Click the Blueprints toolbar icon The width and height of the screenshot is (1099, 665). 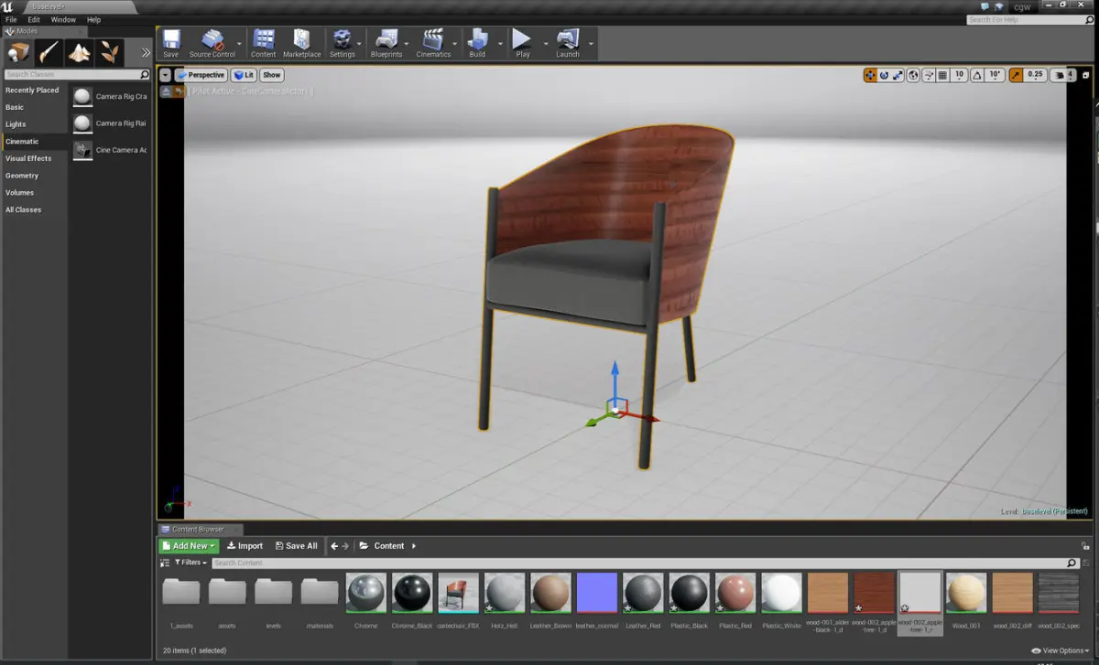[x=386, y=43]
